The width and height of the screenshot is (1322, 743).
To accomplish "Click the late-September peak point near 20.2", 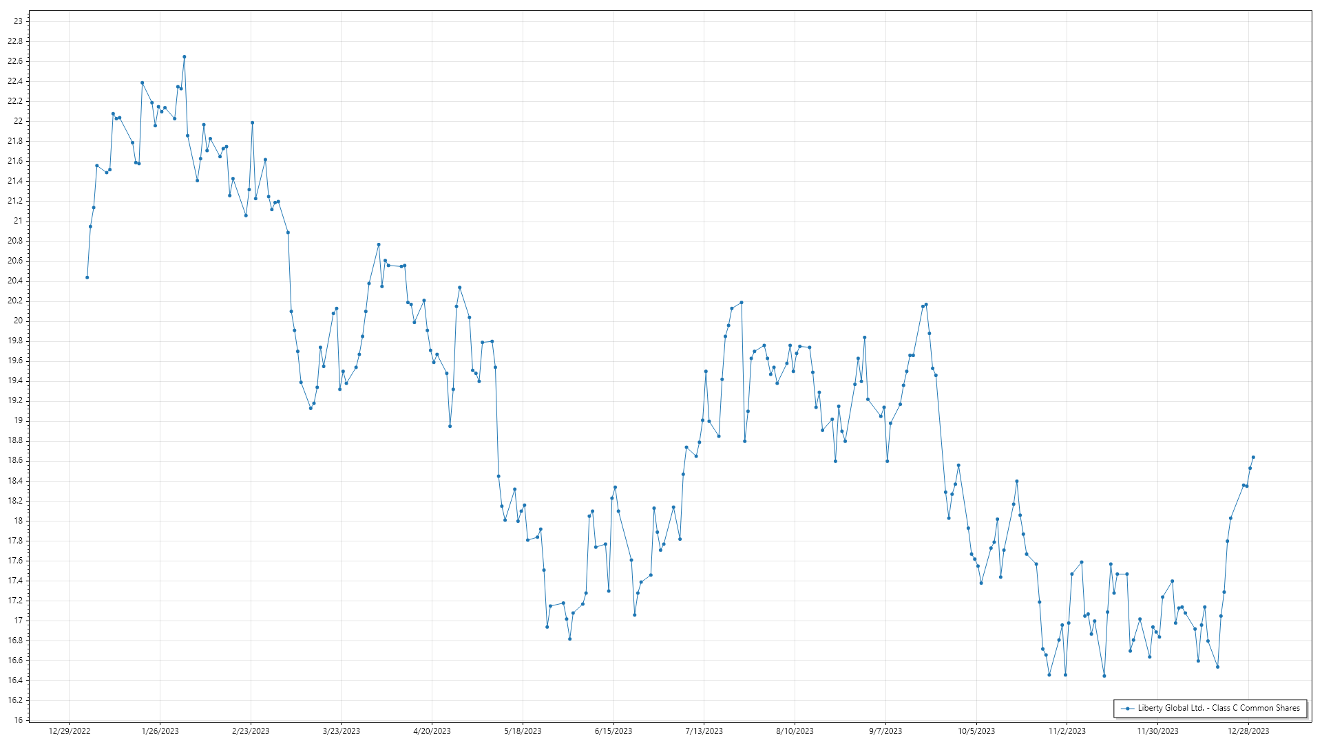I will [x=926, y=305].
